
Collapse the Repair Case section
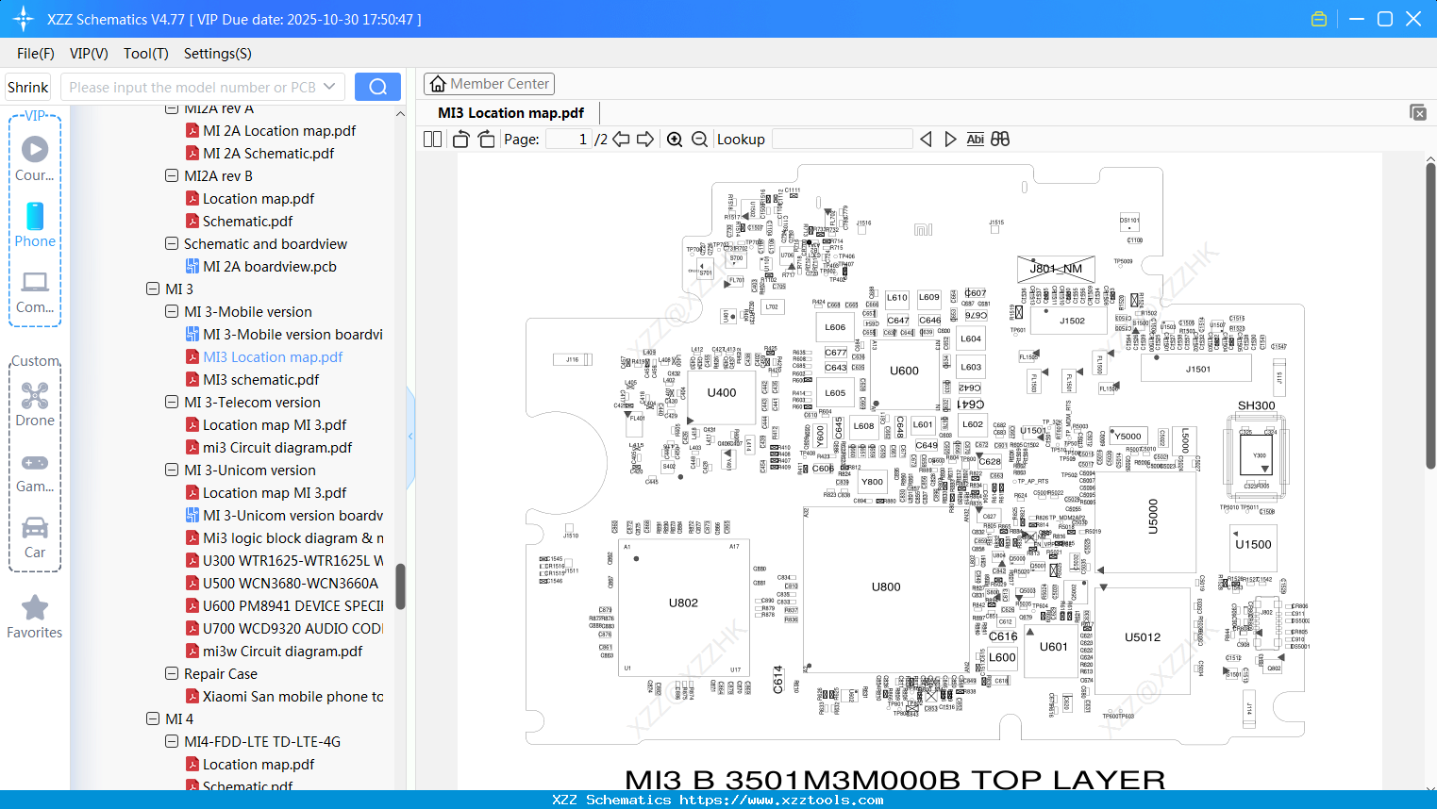(x=172, y=673)
